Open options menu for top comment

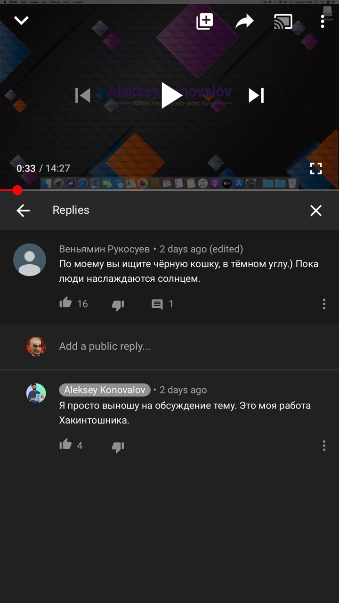pos(324,304)
